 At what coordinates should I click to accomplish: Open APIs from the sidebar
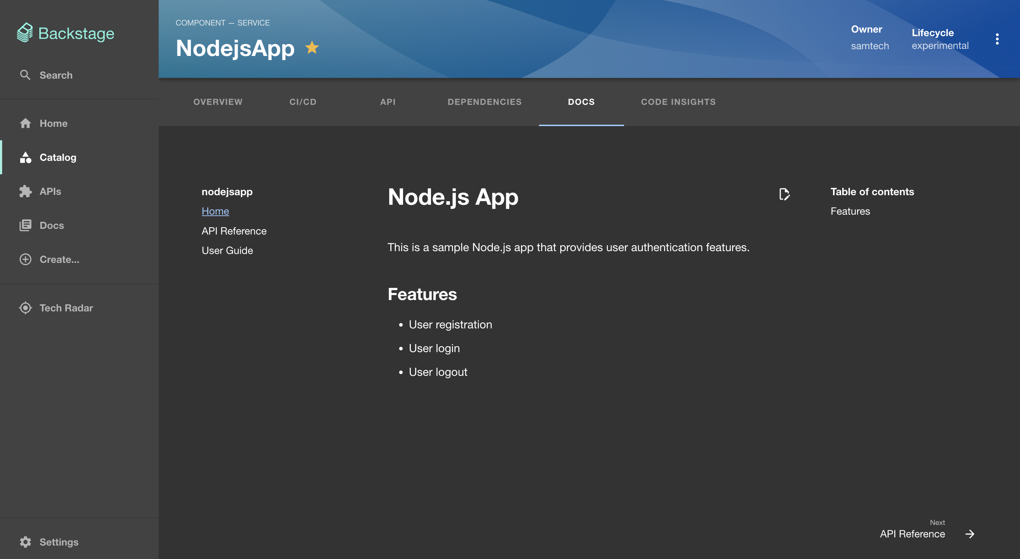(79, 191)
